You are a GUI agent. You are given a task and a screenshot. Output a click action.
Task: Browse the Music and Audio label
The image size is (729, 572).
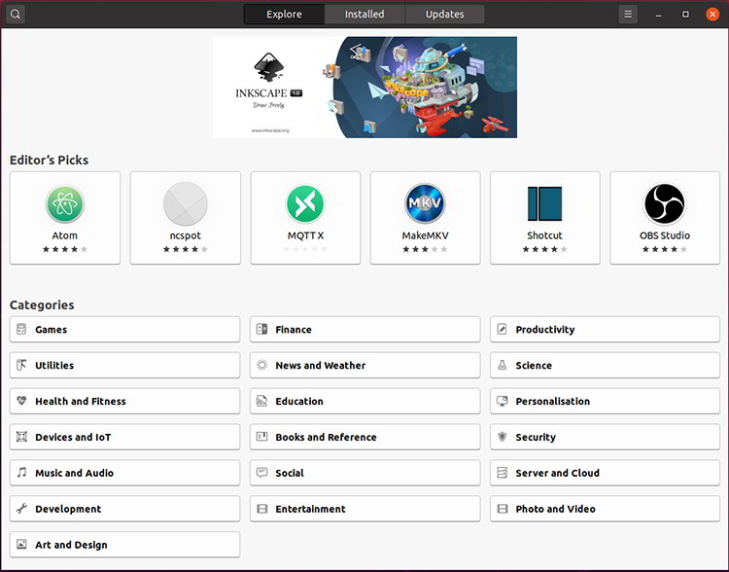coord(75,473)
